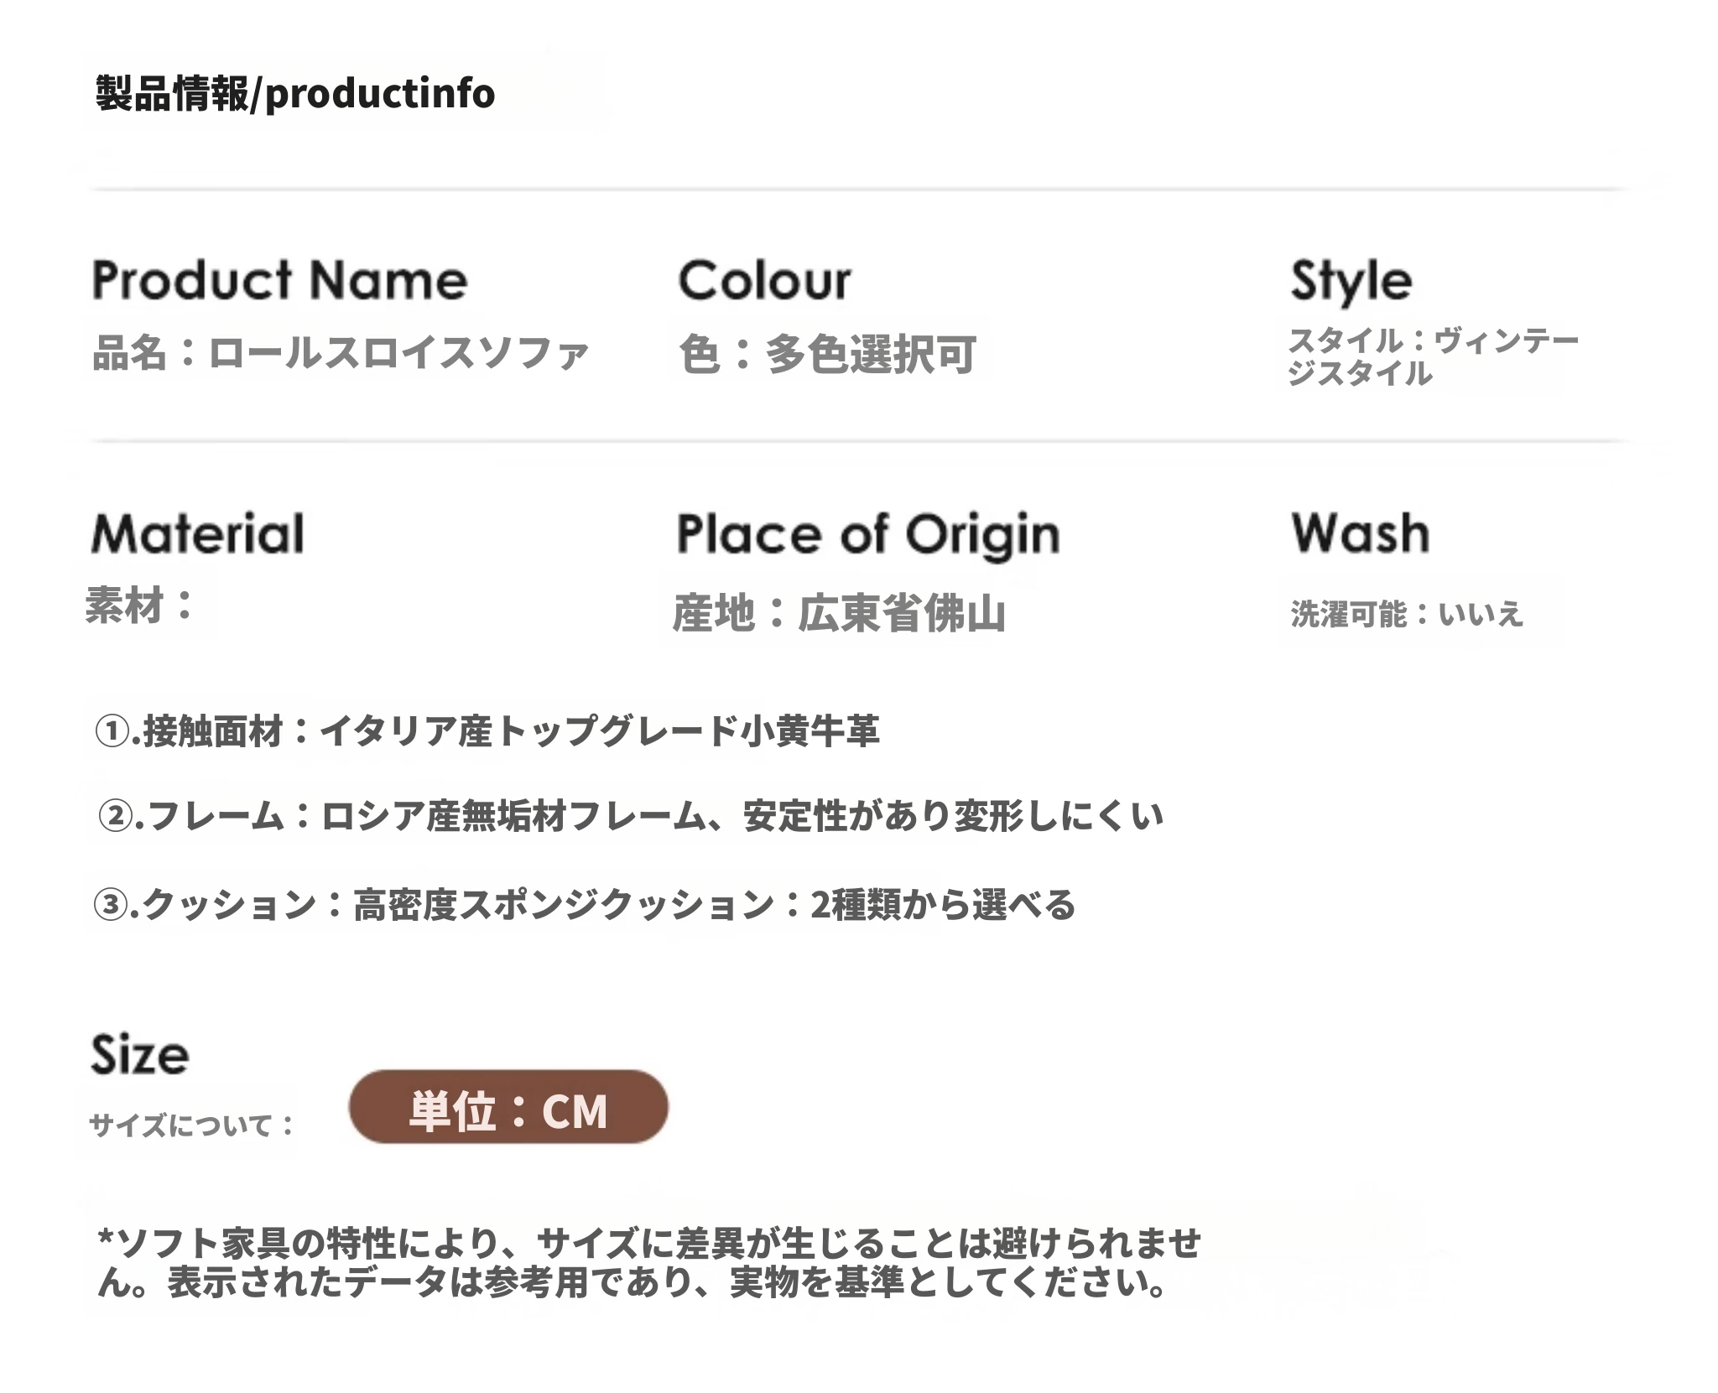
Task: Click the Place of Origin heading
Action: coord(868,535)
